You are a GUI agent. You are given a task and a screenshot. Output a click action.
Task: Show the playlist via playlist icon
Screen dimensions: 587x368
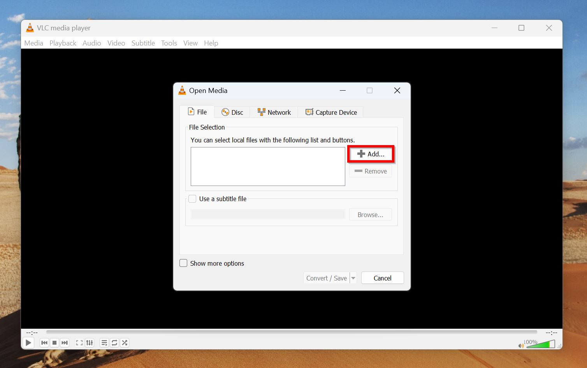pos(104,343)
